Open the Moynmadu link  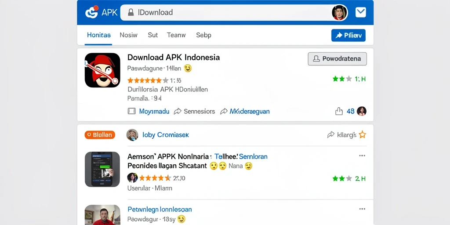[154, 111]
